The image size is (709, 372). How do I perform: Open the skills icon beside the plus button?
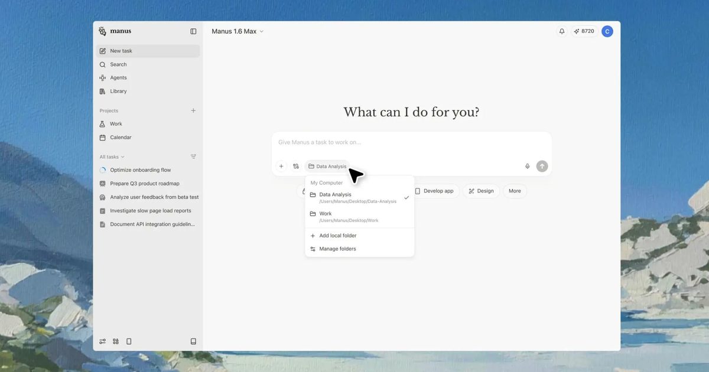[295, 166]
